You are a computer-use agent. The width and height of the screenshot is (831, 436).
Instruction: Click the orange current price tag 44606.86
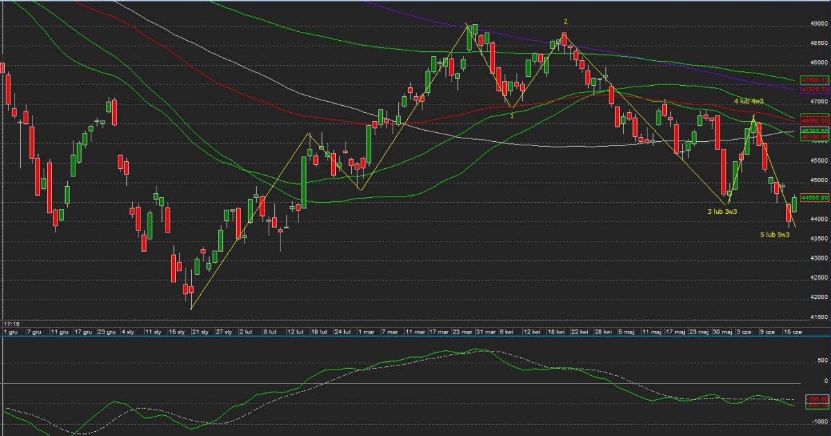pos(814,197)
